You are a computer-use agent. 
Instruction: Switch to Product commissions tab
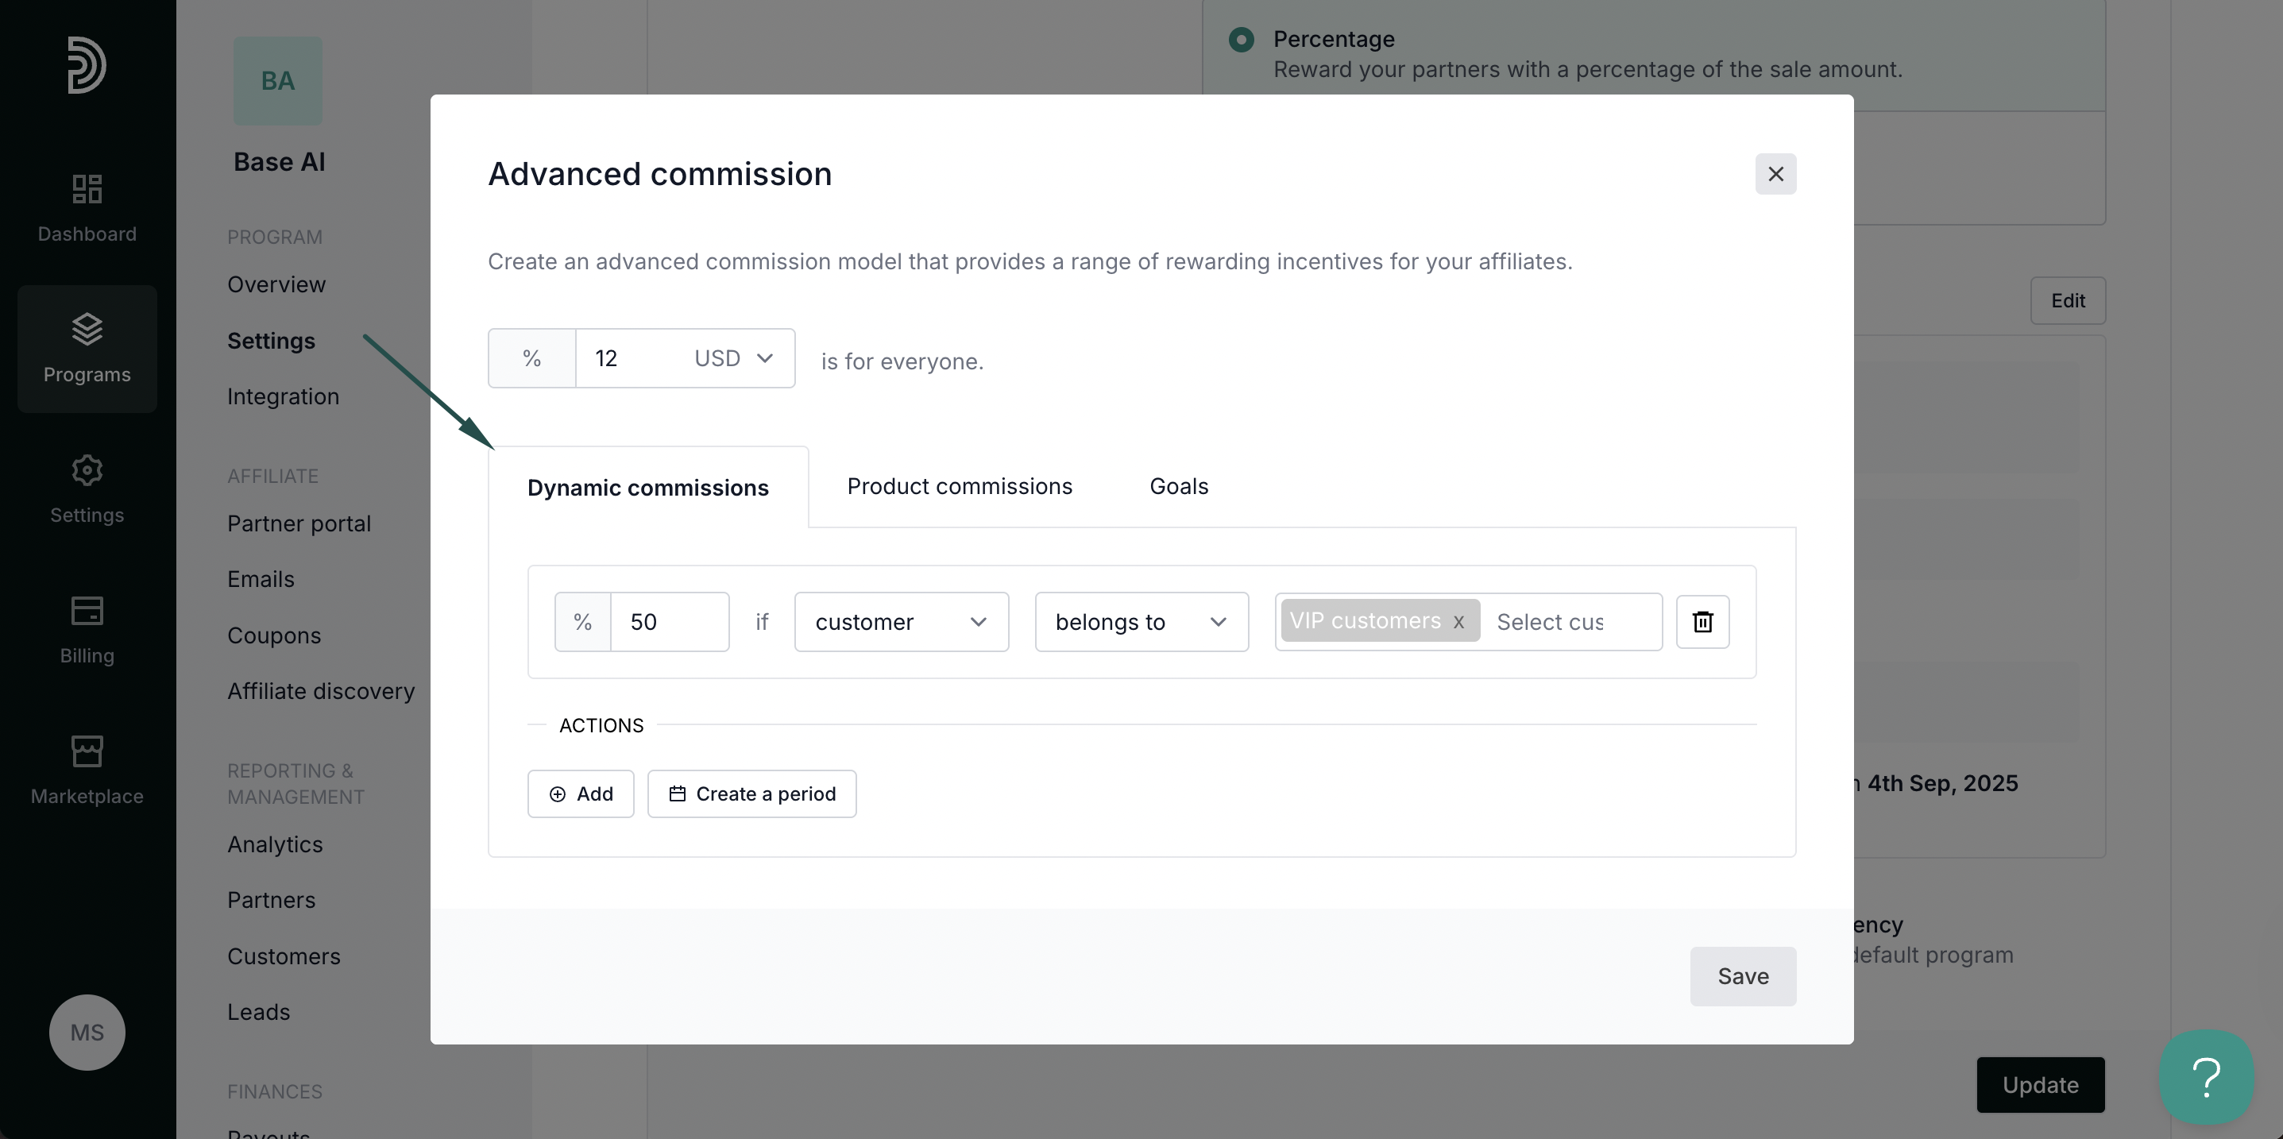click(x=959, y=486)
